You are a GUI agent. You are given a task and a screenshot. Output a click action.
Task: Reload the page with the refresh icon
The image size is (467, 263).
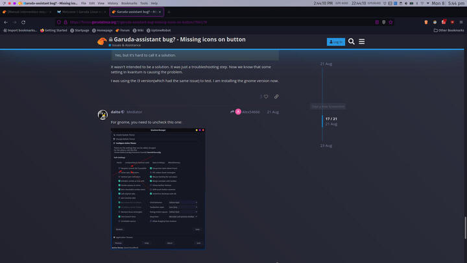tap(23, 22)
